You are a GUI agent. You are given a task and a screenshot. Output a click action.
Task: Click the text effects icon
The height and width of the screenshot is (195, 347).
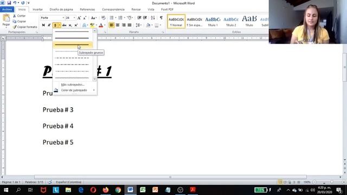[85, 25]
